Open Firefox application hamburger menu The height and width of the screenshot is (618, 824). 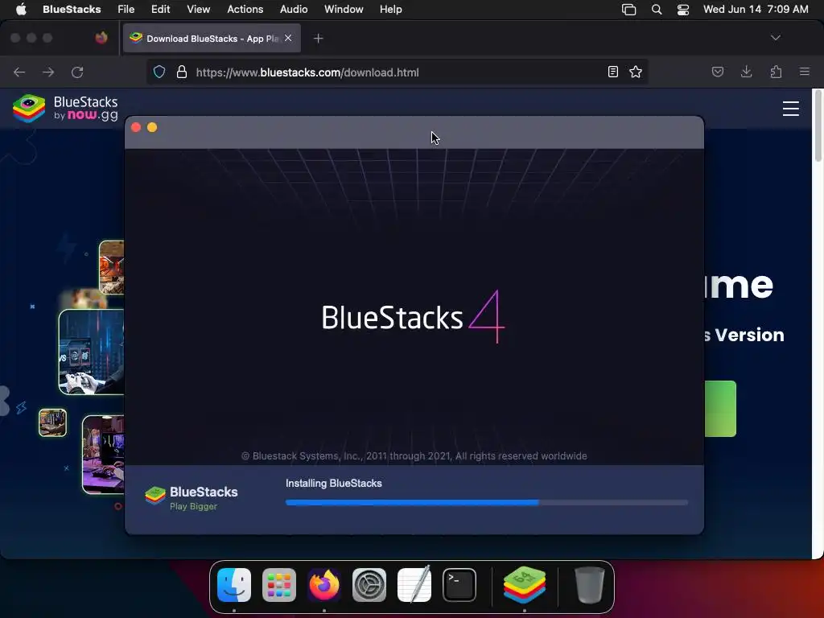tap(805, 72)
